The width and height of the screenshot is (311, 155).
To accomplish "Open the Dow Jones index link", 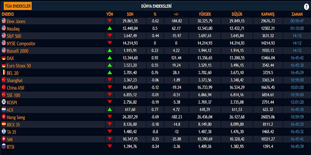I will click(x=16, y=21).
